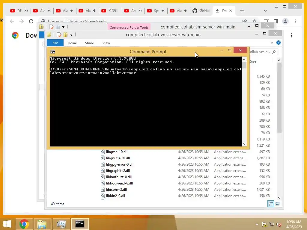Select libgraphite2.dll file
The image size is (307, 230).
coord(118,170)
